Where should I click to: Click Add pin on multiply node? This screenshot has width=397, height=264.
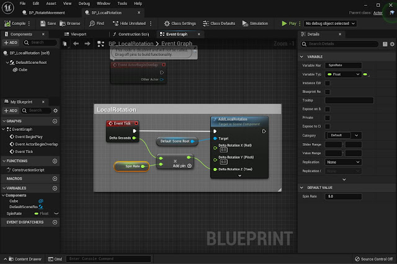coord(182,166)
